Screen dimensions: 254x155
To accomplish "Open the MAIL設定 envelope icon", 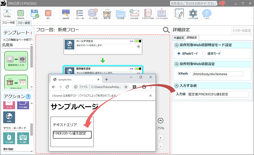I will [134, 14].
